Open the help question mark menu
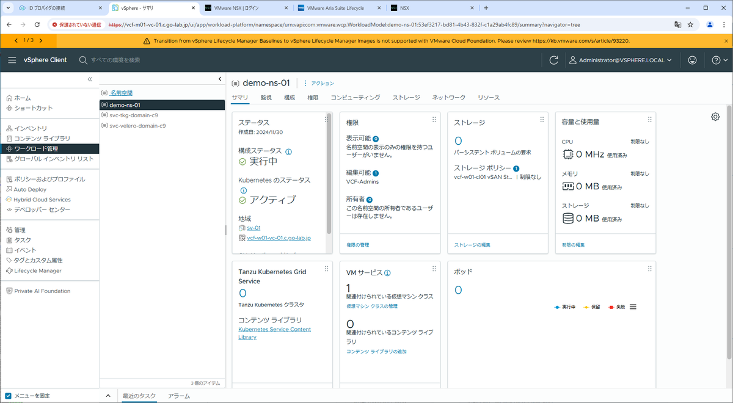Viewport: 733px width, 403px height. click(x=720, y=60)
